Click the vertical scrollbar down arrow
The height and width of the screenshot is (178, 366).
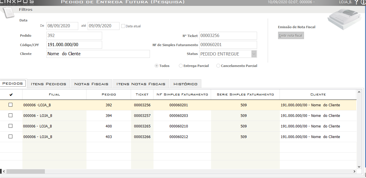point(359,167)
